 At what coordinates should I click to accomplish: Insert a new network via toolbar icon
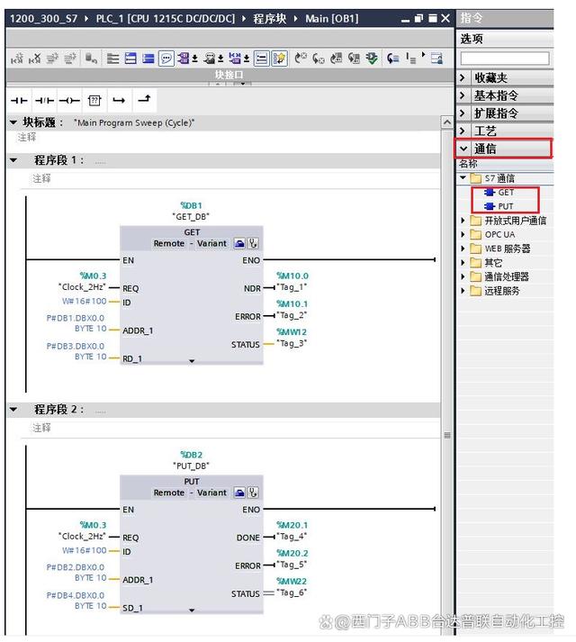point(17,59)
